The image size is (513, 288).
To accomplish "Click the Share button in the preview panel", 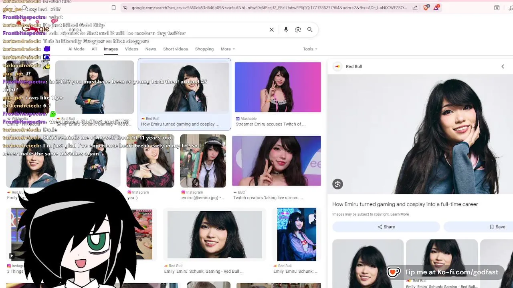I will [386, 227].
